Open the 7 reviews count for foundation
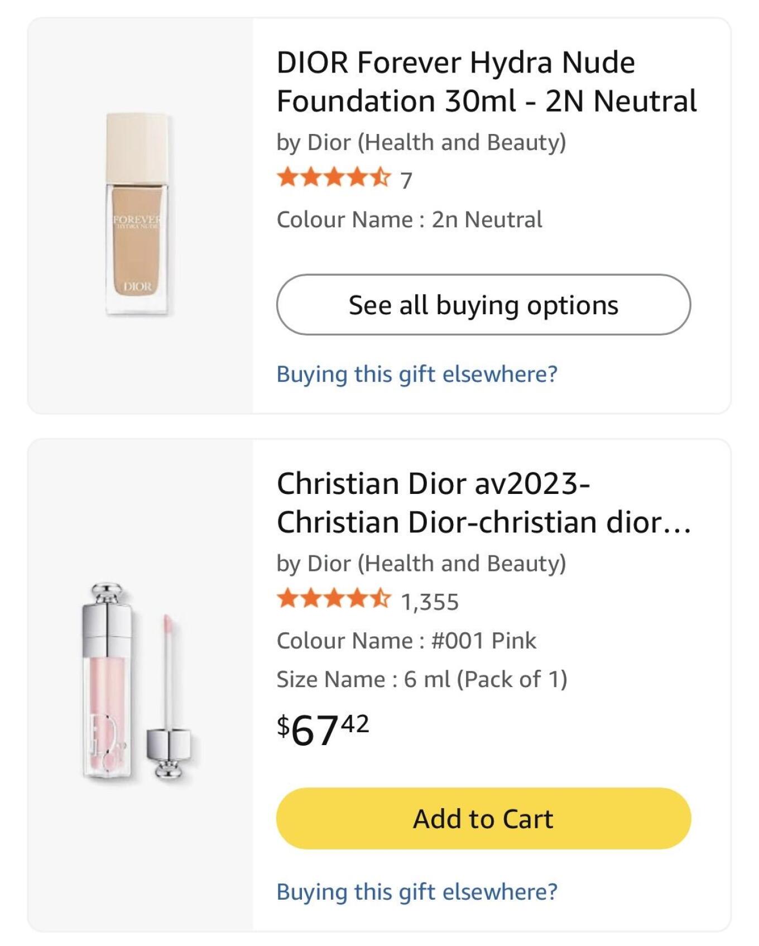 coord(406,180)
